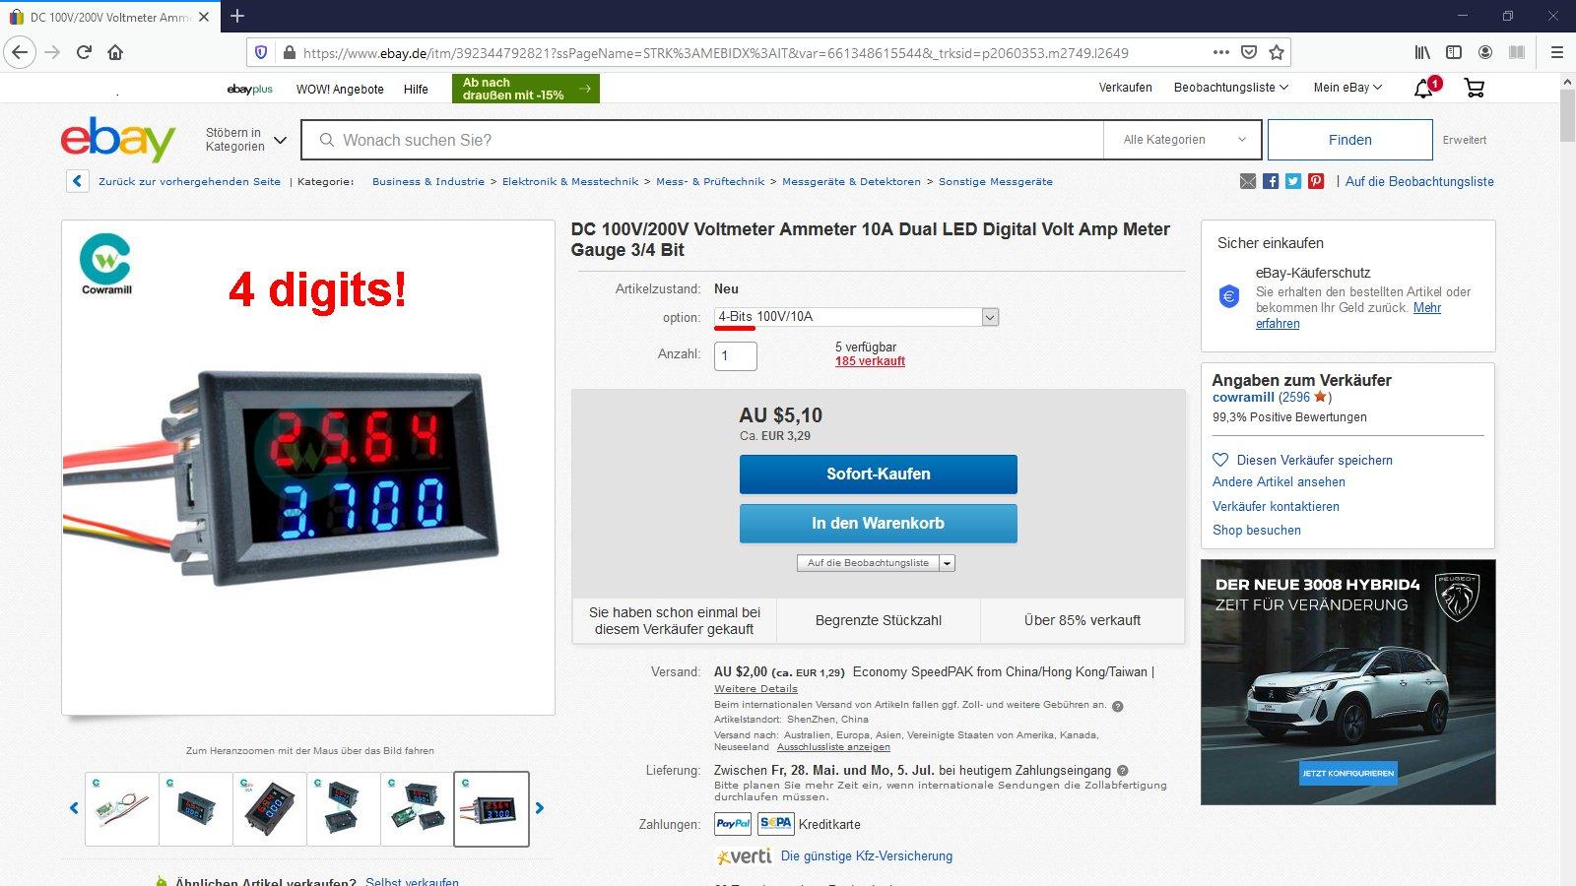
Task: Open the 'Messgeräte & Detektoren' breadcrumb
Action: point(851,181)
